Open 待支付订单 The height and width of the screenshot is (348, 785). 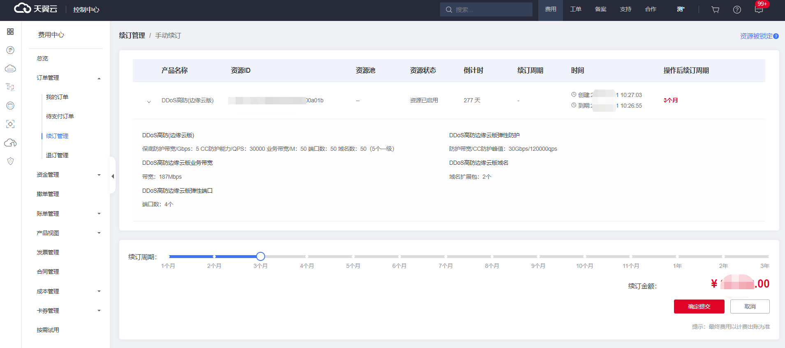tap(60, 116)
